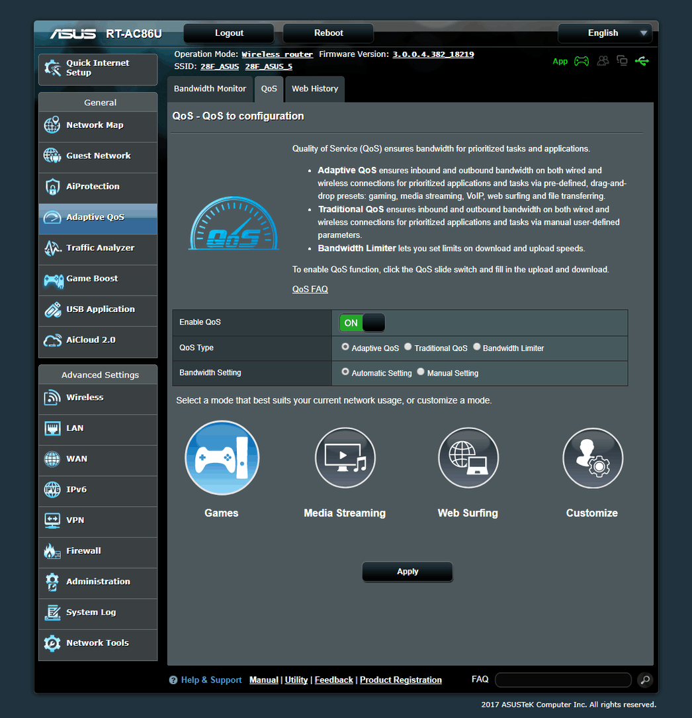692x718 pixels.
Task: Open the Product Registration link
Action: coord(401,680)
